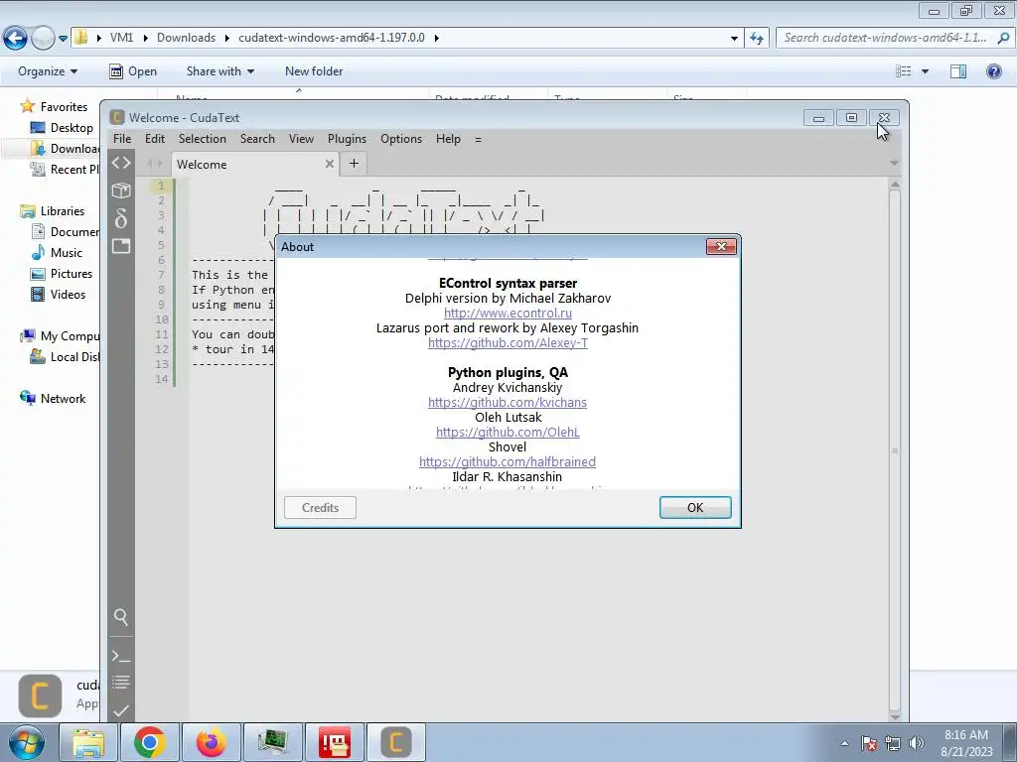
Task: Select Videos library in navigation pane
Action: click(59, 294)
